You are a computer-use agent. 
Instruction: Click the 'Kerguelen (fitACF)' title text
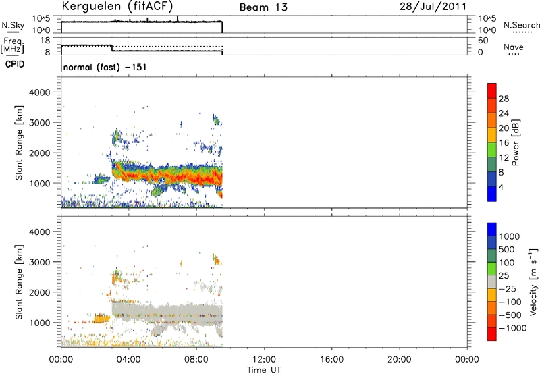(117, 6)
